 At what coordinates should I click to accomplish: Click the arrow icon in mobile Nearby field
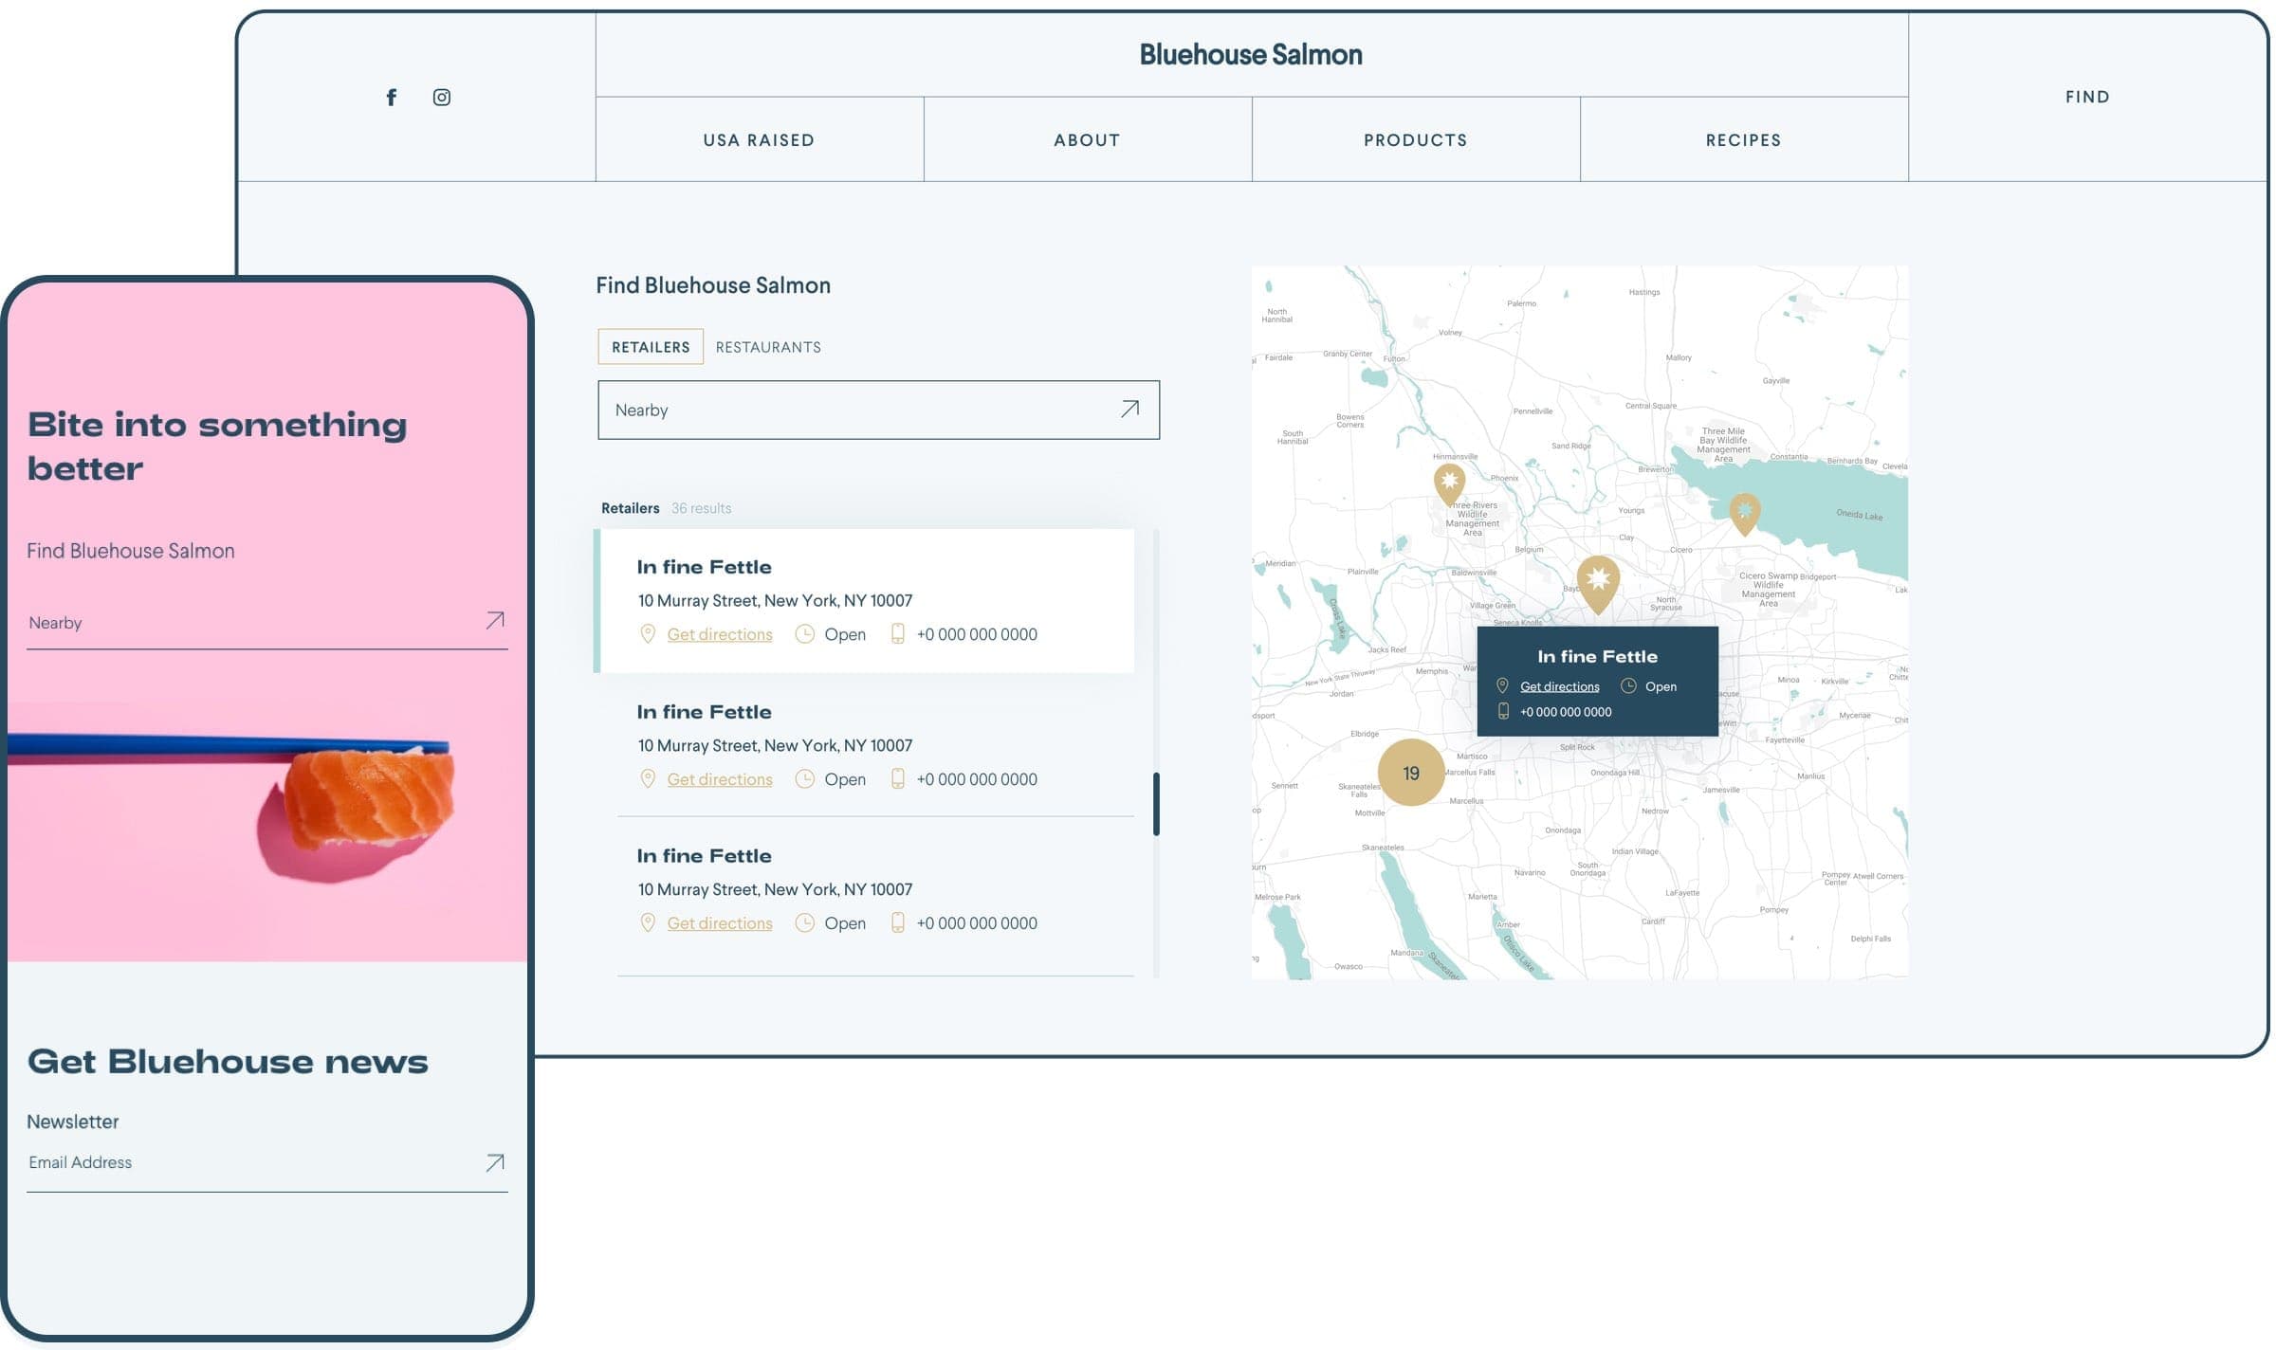click(x=495, y=621)
